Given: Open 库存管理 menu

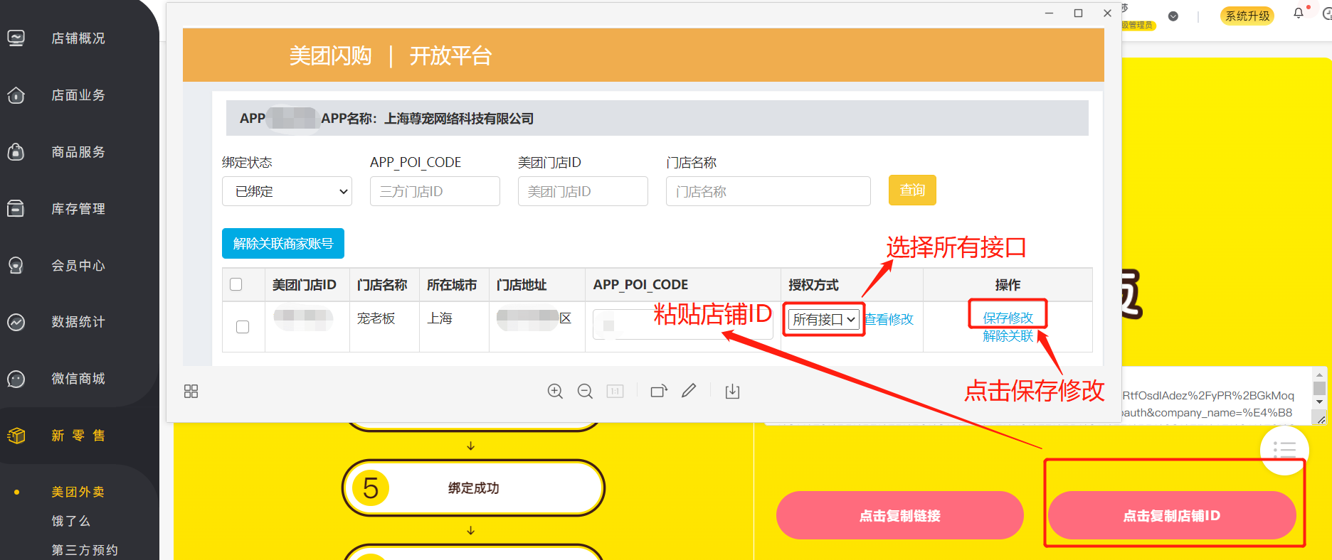Looking at the screenshot, I should [78, 208].
